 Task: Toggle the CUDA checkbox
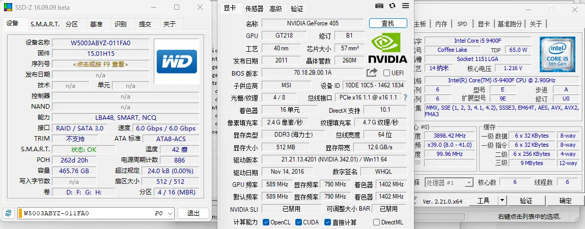click(298, 222)
